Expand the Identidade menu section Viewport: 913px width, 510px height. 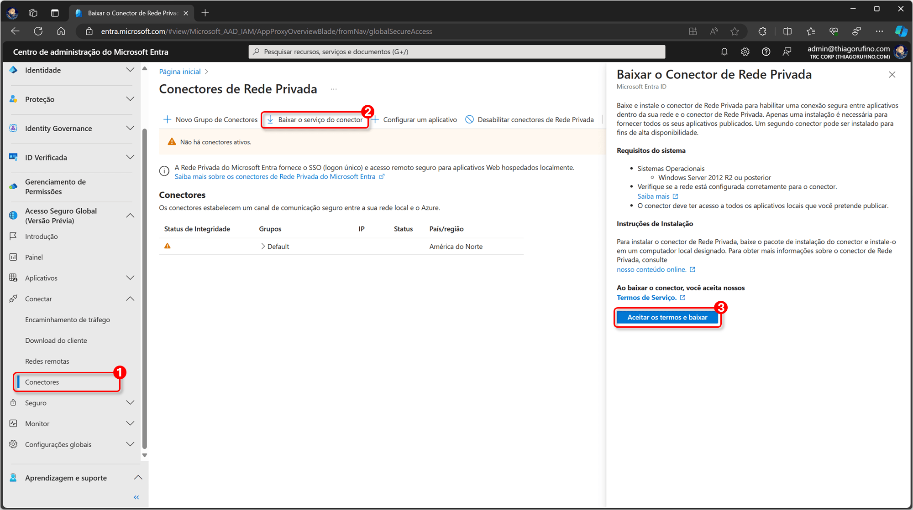point(130,70)
